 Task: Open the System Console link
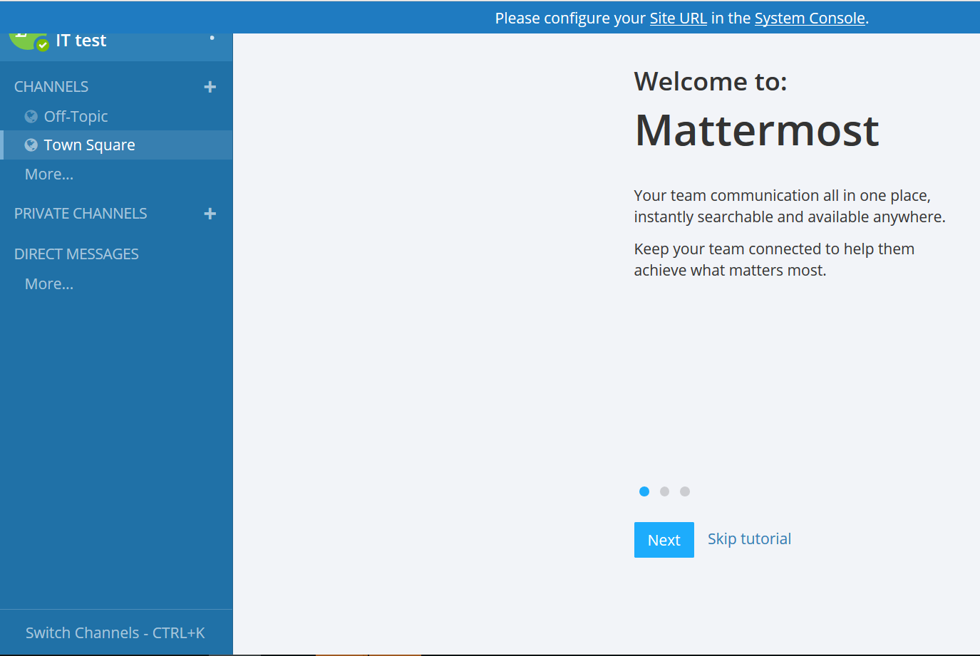(810, 19)
